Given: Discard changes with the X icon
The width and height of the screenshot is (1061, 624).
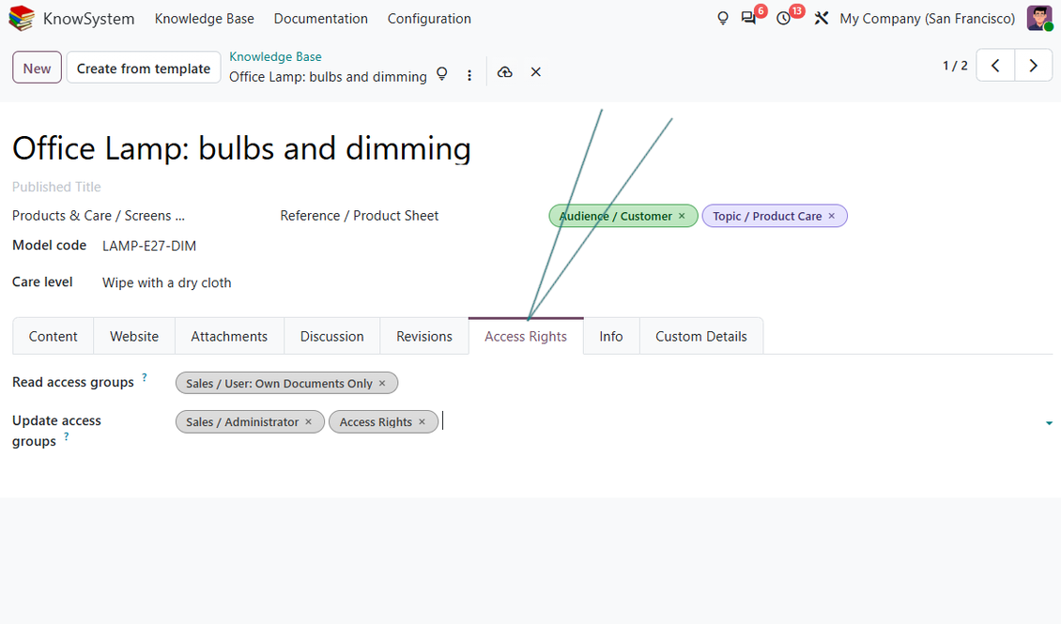Looking at the screenshot, I should point(536,72).
